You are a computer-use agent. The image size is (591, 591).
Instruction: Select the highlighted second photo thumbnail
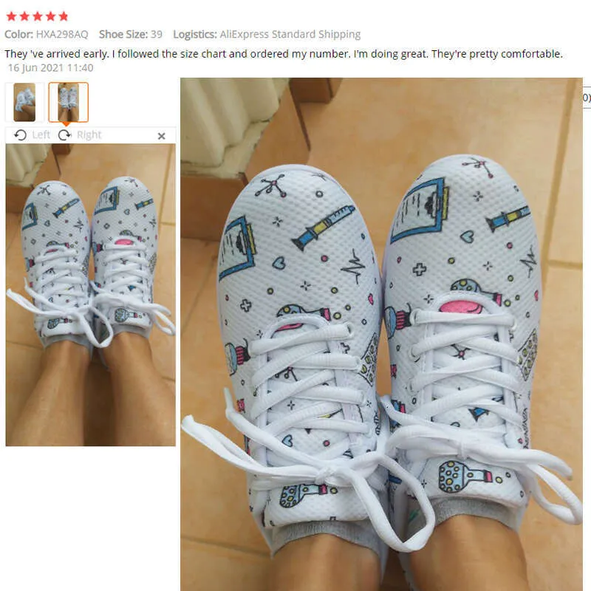tap(68, 102)
